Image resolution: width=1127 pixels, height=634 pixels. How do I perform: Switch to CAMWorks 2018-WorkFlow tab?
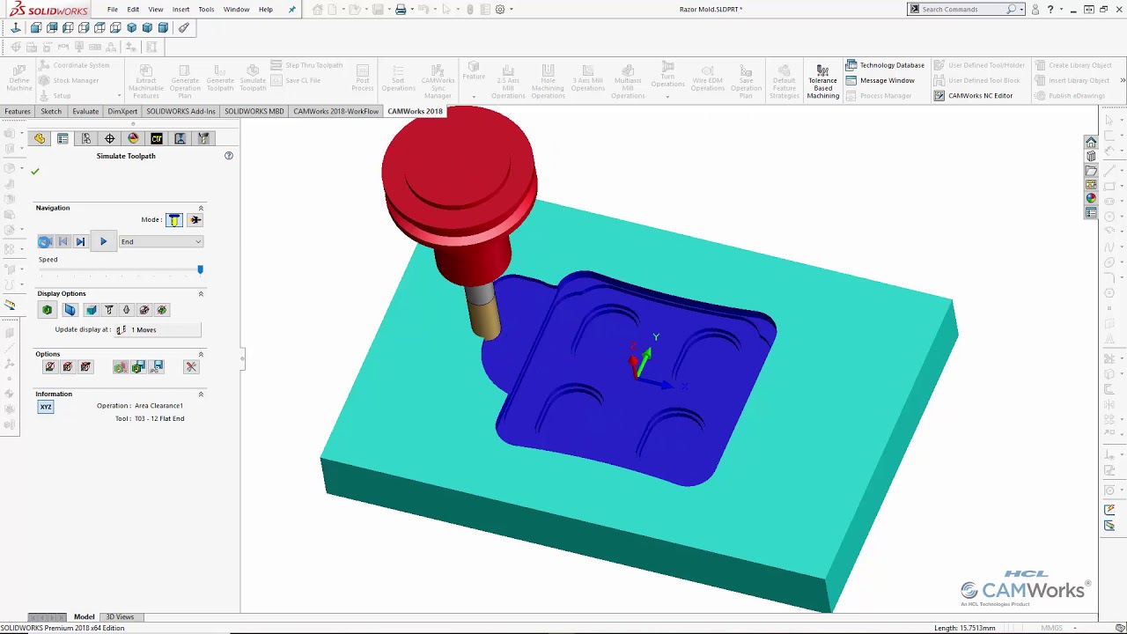point(335,112)
